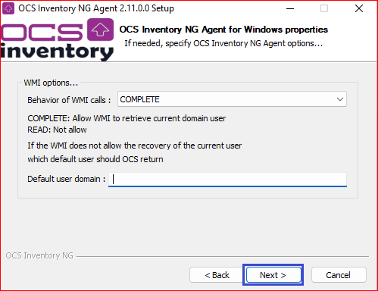Click the 'OCS Inventory NG' footer branding text
378x291 pixels.
(39, 255)
